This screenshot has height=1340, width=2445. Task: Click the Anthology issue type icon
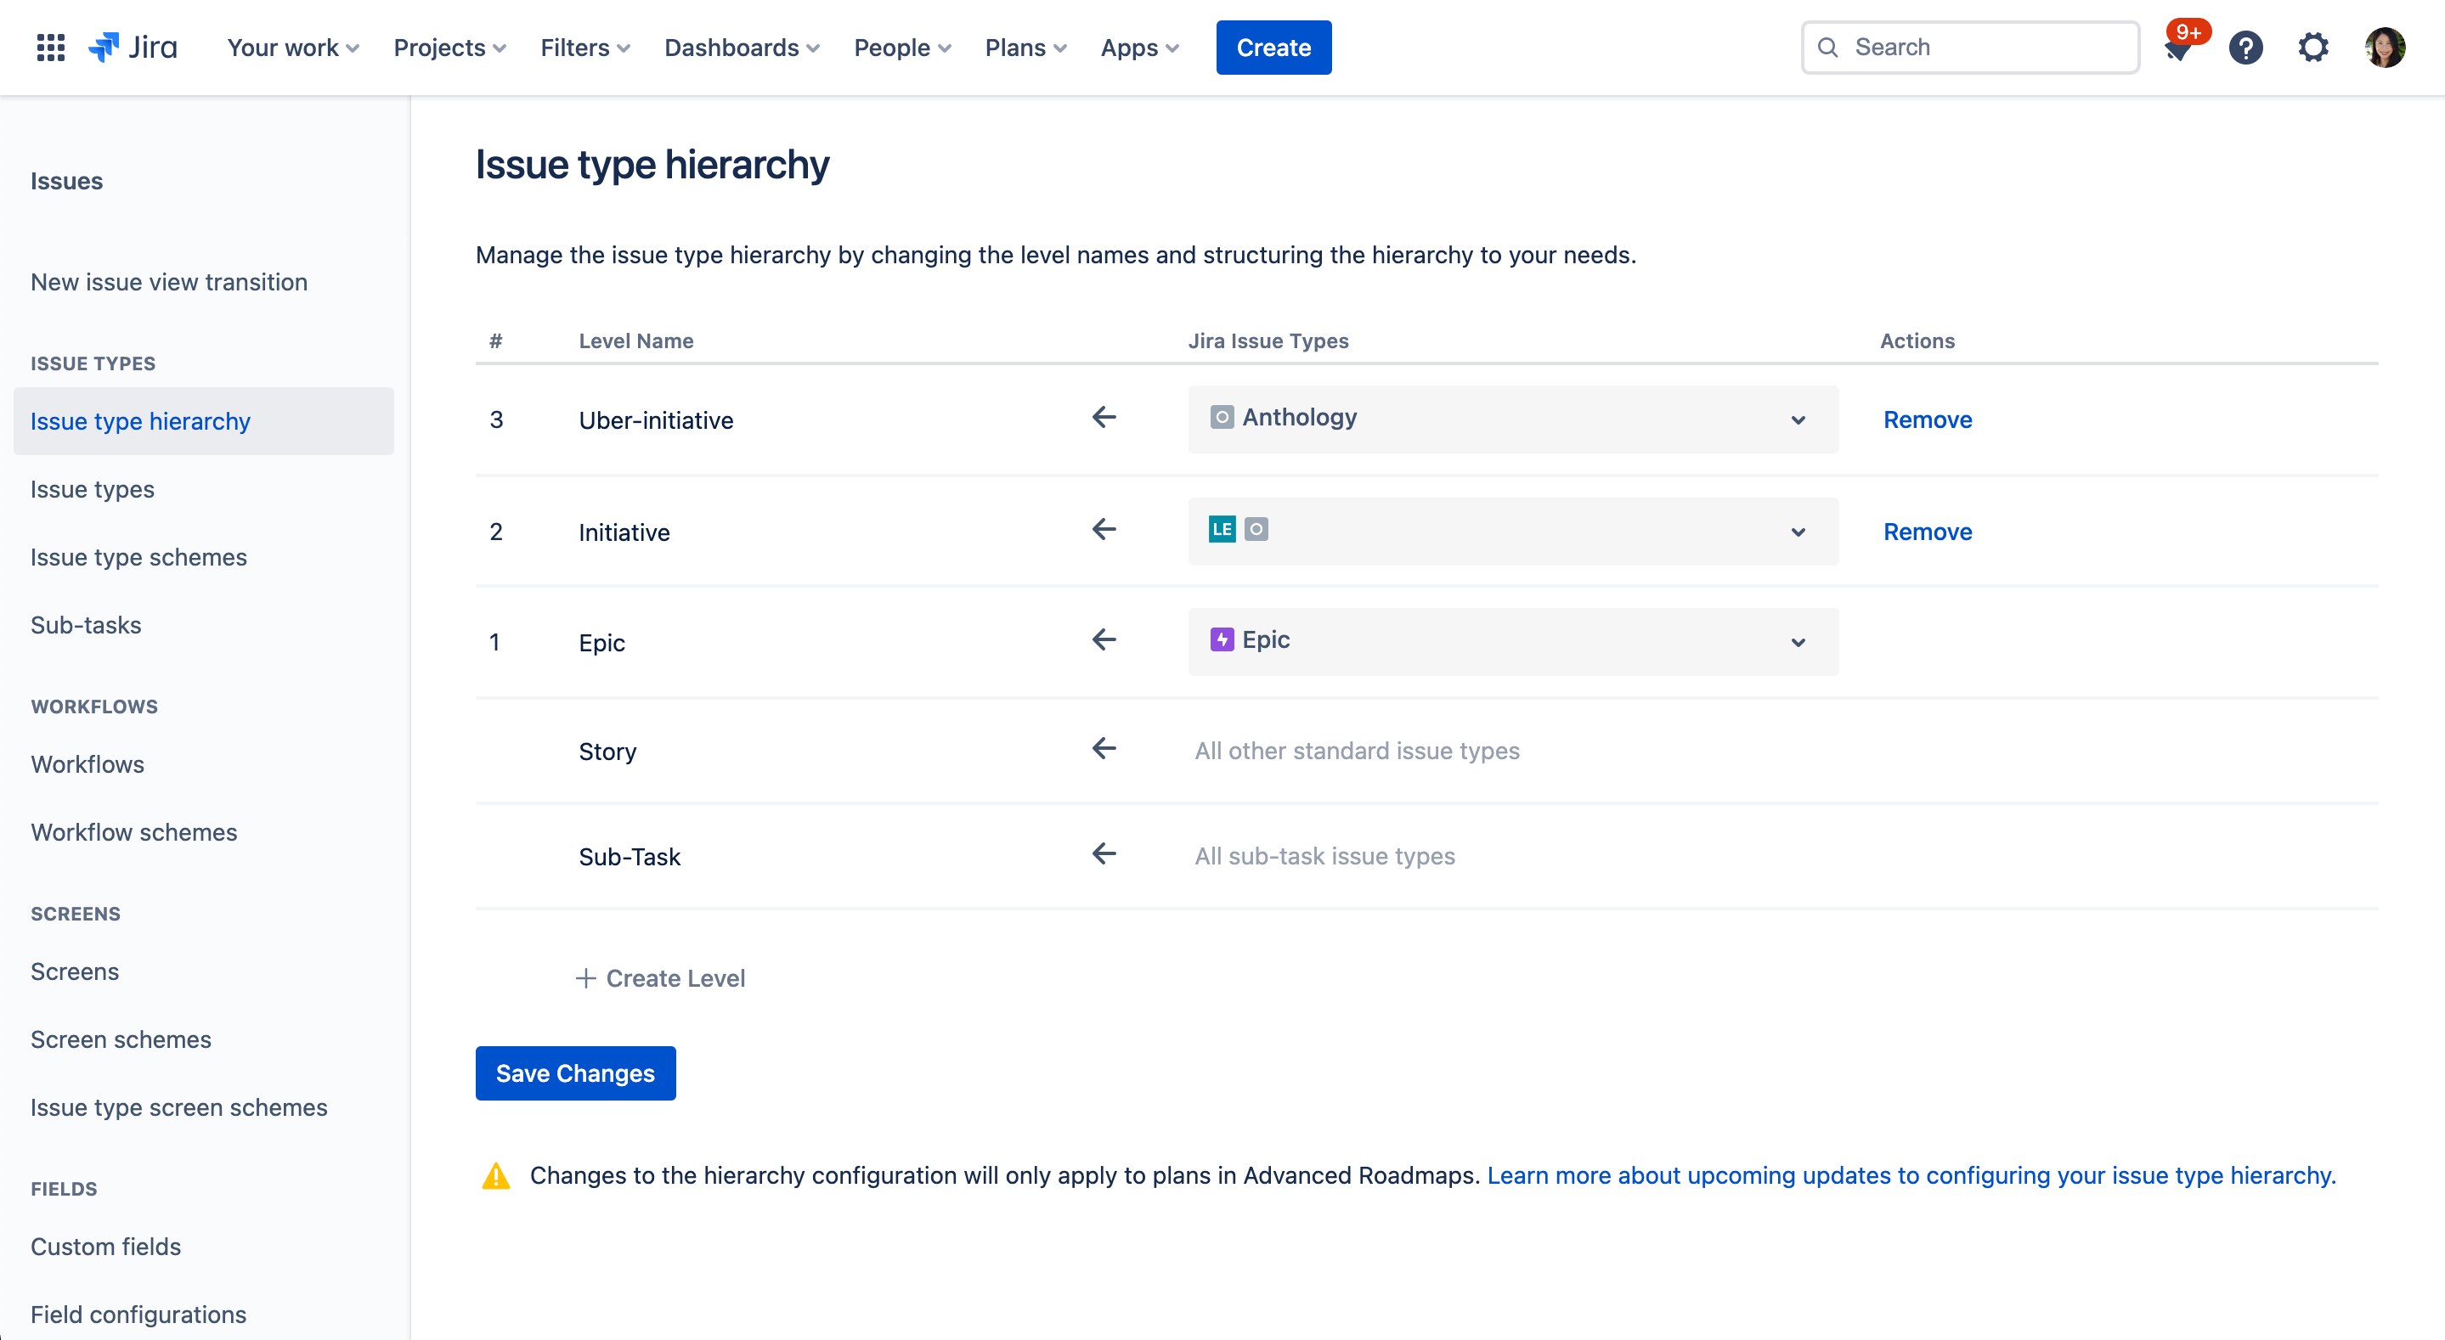click(1221, 417)
